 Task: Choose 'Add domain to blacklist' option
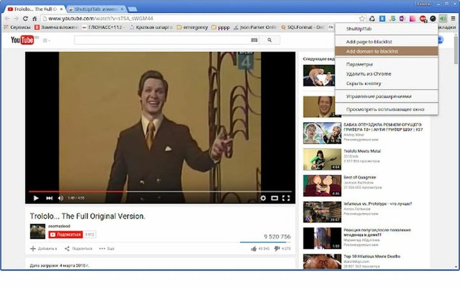[372, 51]
